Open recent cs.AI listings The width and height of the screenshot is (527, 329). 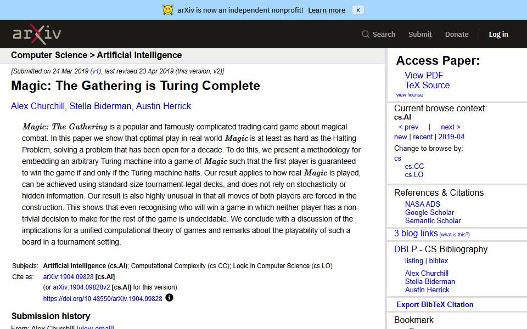(423, 137)
